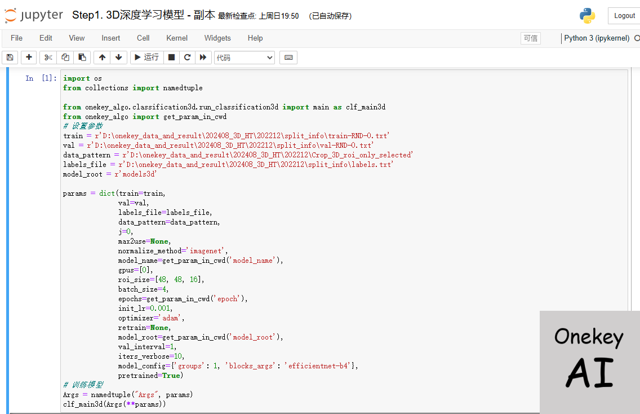Cut selected cells with scissors icon

point(48,58)
